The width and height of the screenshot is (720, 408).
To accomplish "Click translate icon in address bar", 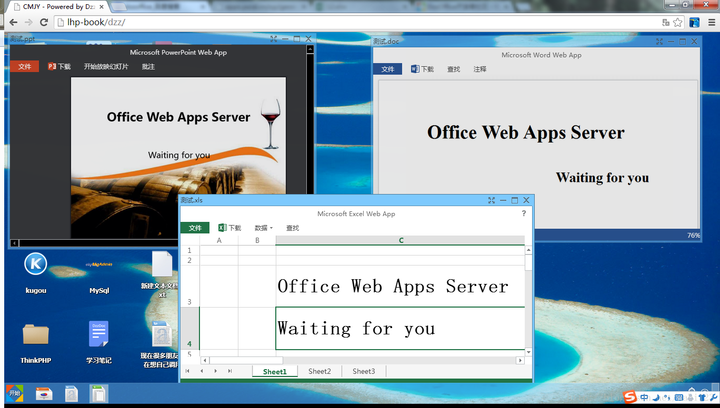I will click(666, 22).
